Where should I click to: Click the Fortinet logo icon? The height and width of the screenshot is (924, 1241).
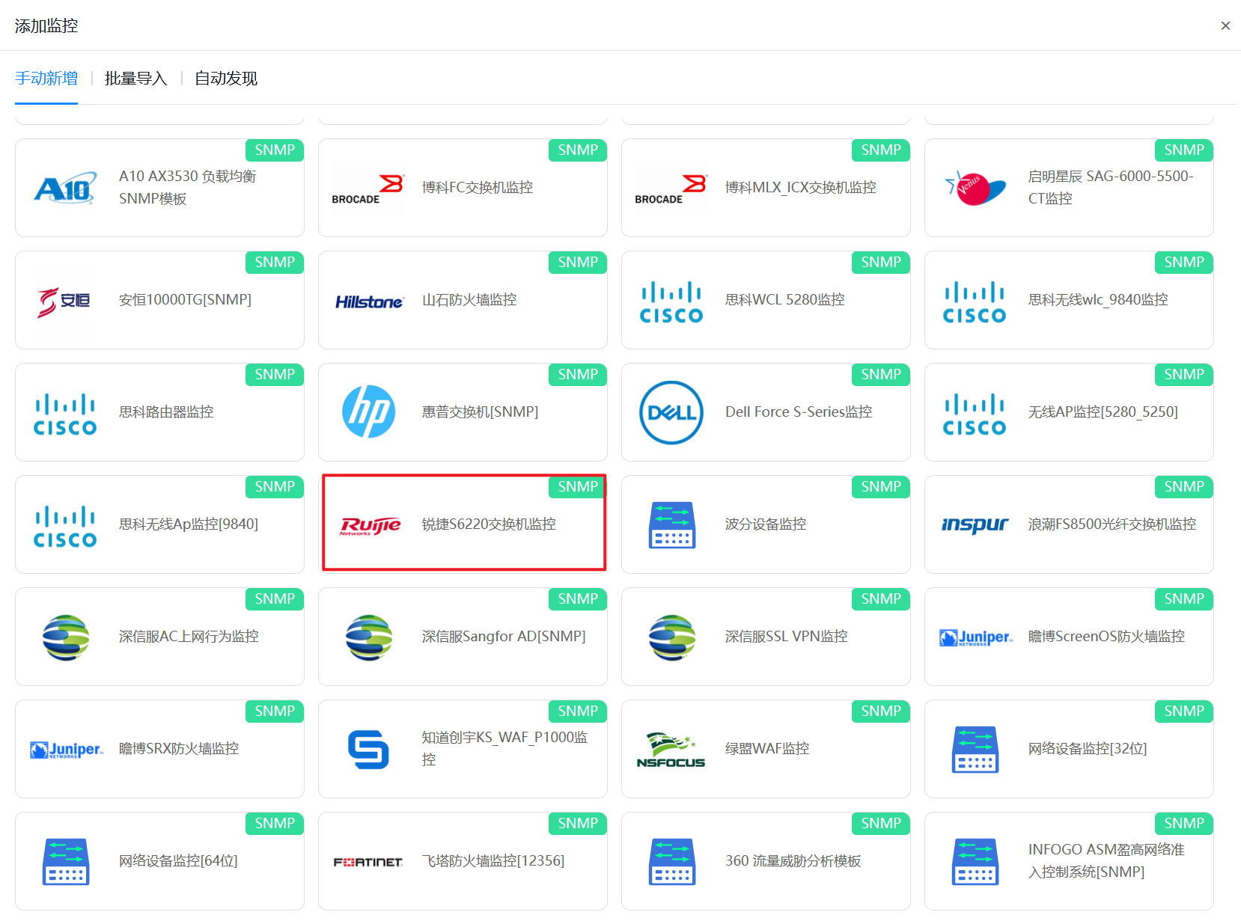pyautogui.click(x=368, y=862)
